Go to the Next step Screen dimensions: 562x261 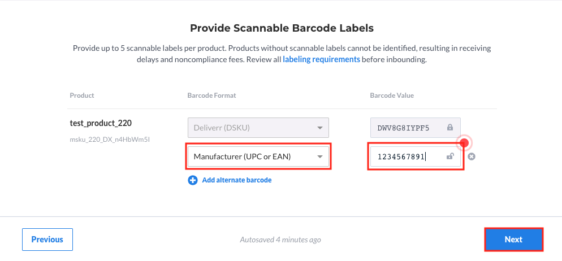513,240
